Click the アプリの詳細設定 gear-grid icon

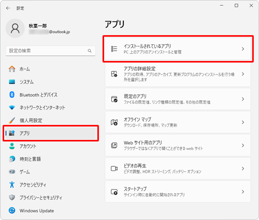[114, 74]
